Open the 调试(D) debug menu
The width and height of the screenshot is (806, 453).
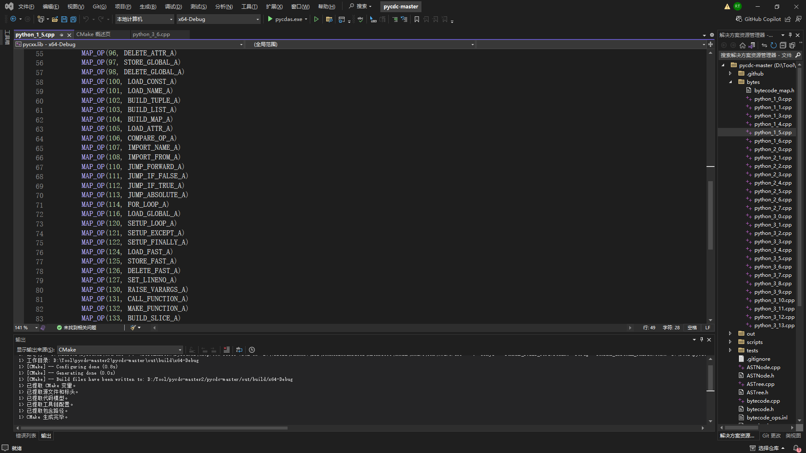tap(173, 7)
